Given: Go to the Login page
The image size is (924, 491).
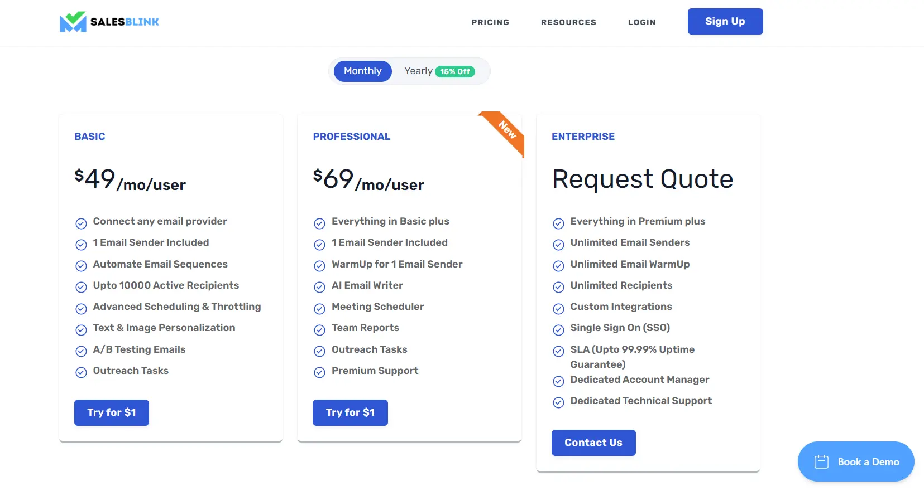Looking at the screenshot, I should [642, 22].
